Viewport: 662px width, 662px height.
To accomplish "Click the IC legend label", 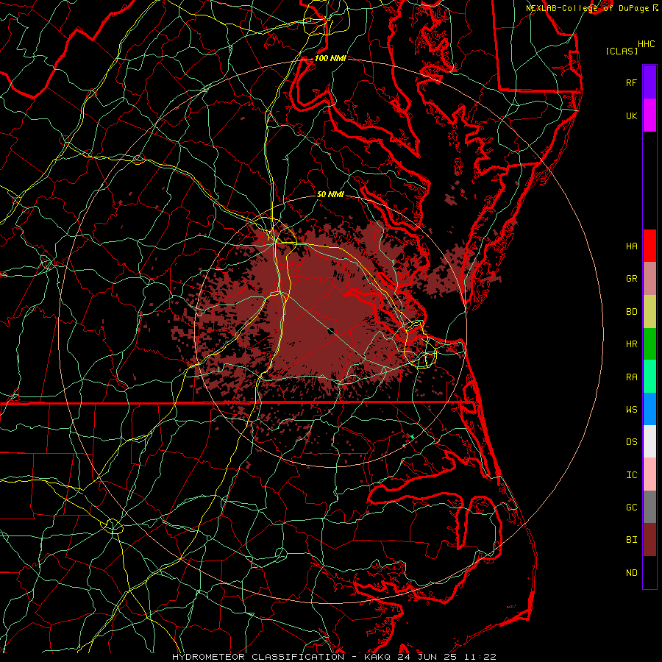I will (631, 475).
